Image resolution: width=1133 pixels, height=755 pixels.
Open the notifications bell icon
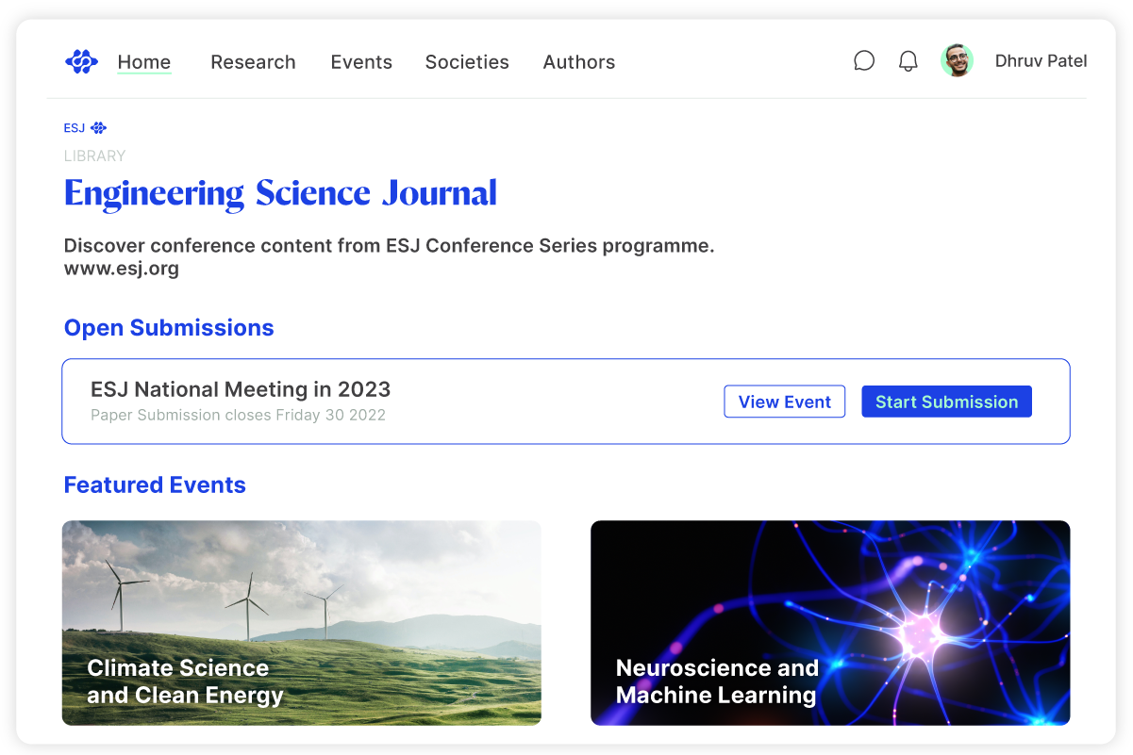coord(908,61)
